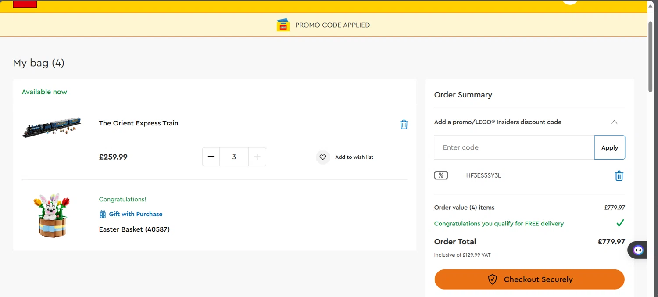Click the Orient Express Train thumbnail
Screen dimensions: 658x297
coord(52,127)
